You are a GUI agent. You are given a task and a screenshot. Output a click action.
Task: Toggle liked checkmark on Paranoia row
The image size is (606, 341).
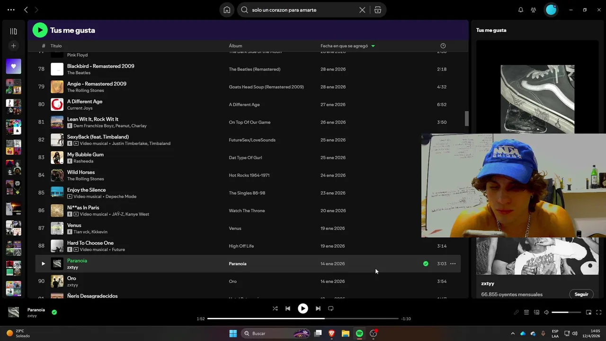click(x=426, y=264)
